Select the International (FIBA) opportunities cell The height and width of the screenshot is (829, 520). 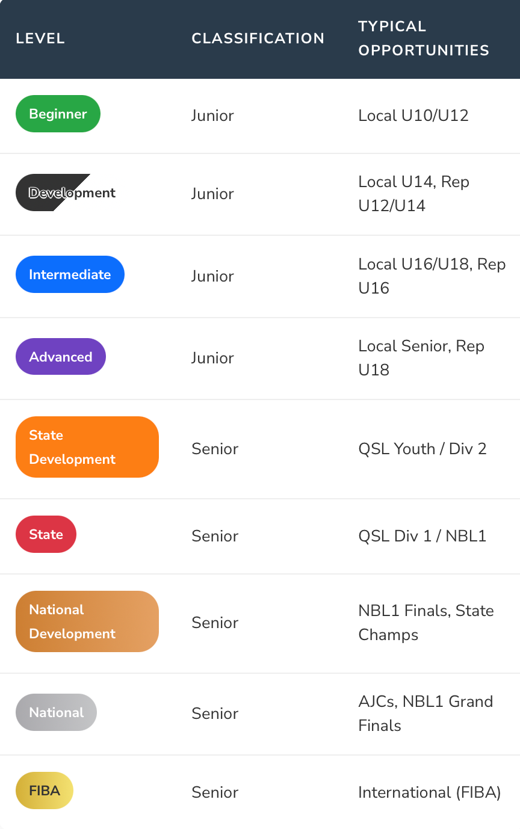point(430,792)
